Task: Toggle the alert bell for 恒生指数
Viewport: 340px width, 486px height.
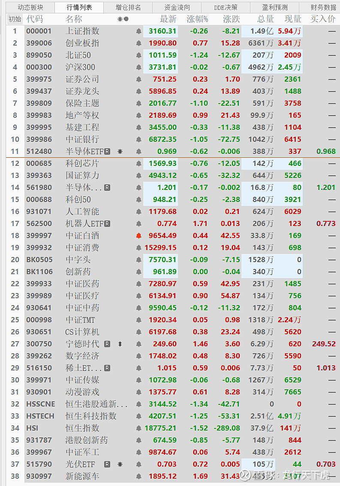Action: tap(138, 428)
